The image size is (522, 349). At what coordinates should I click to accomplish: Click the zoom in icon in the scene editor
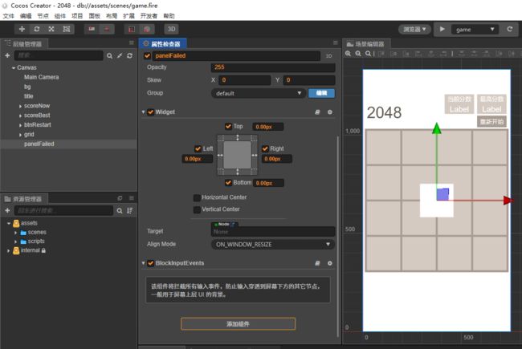349,54
